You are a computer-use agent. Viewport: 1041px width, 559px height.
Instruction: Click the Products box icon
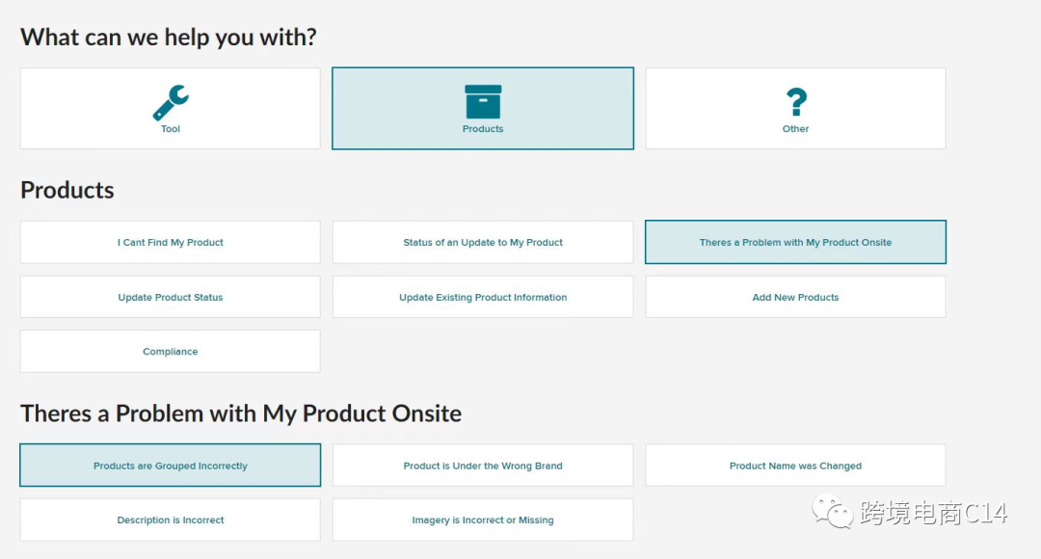[483, 101]
